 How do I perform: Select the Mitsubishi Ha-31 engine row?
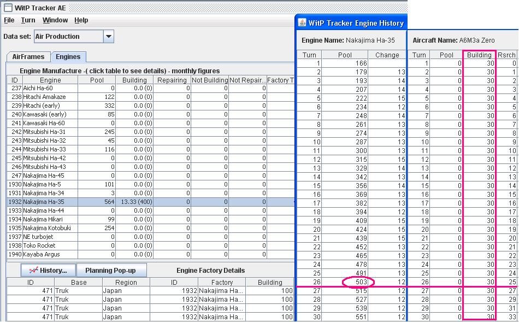point(151,132)
